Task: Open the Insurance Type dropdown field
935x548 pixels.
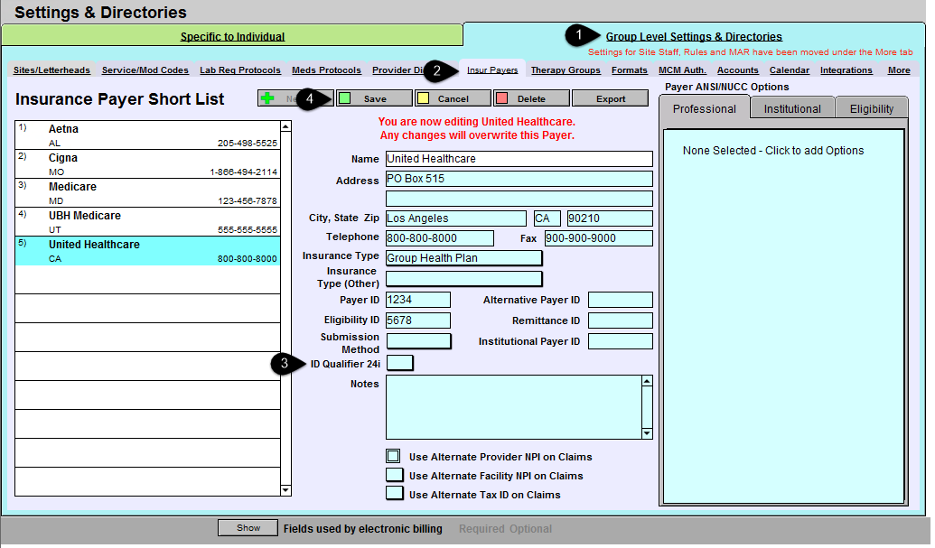Action: coord(463,258)
